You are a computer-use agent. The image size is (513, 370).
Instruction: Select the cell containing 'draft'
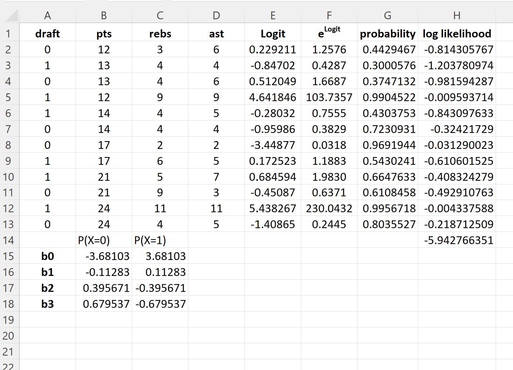tap(47, 33)
